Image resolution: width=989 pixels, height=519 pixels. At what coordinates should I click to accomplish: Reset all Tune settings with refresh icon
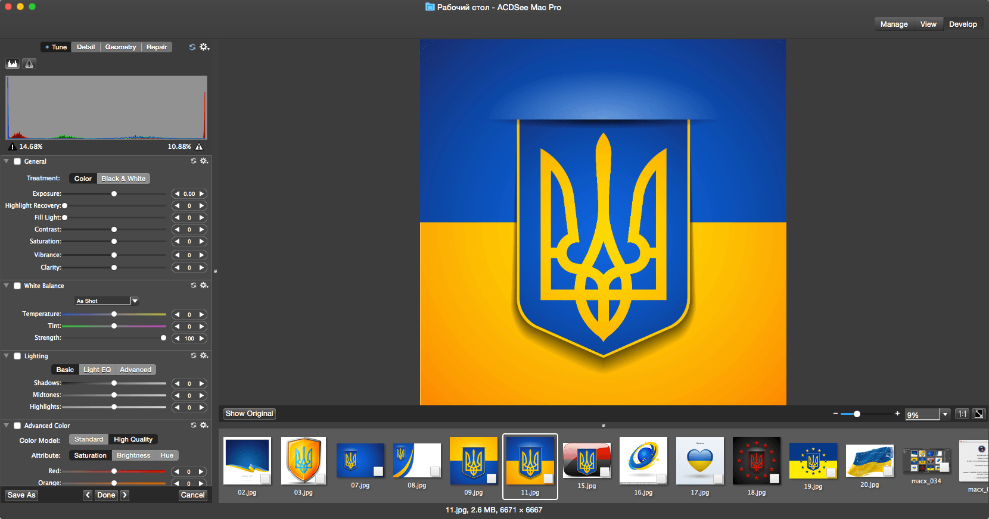[192, 47]
